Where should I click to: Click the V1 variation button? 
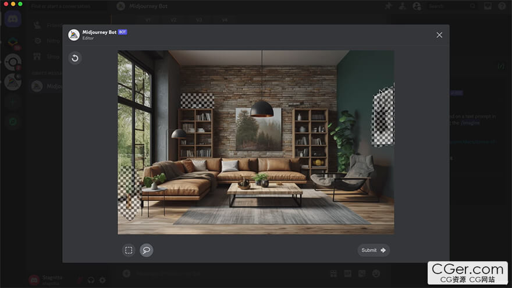coord(148,20)
